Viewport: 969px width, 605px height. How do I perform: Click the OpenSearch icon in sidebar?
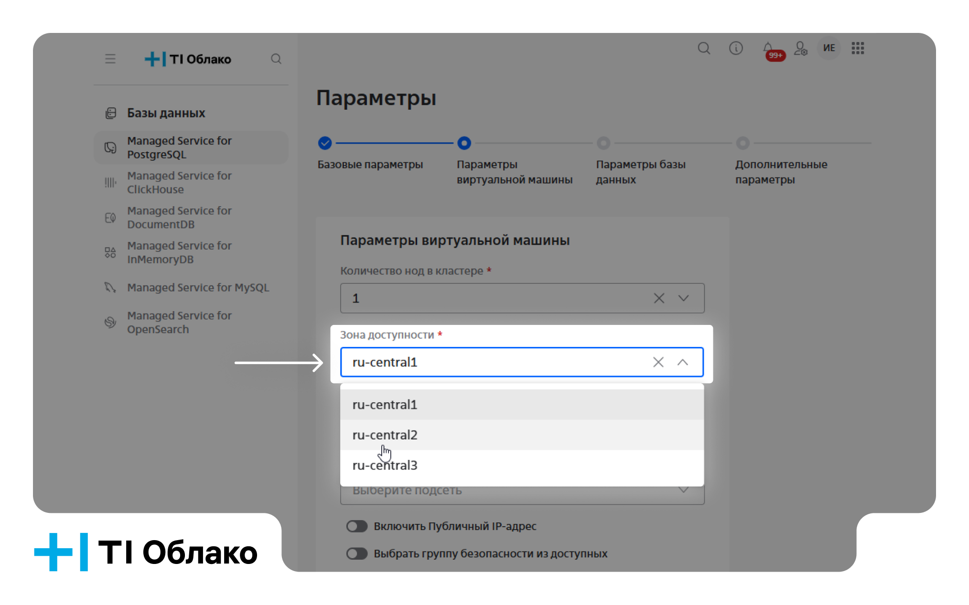click(110, 323)
